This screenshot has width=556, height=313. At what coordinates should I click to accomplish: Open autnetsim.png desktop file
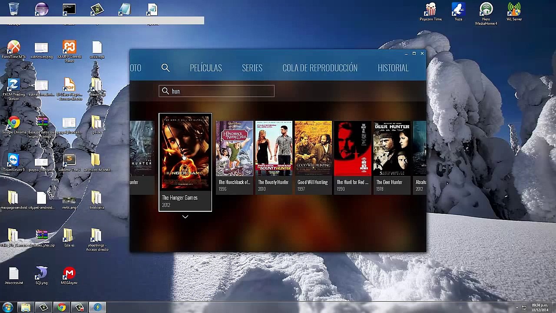[42, 50]
